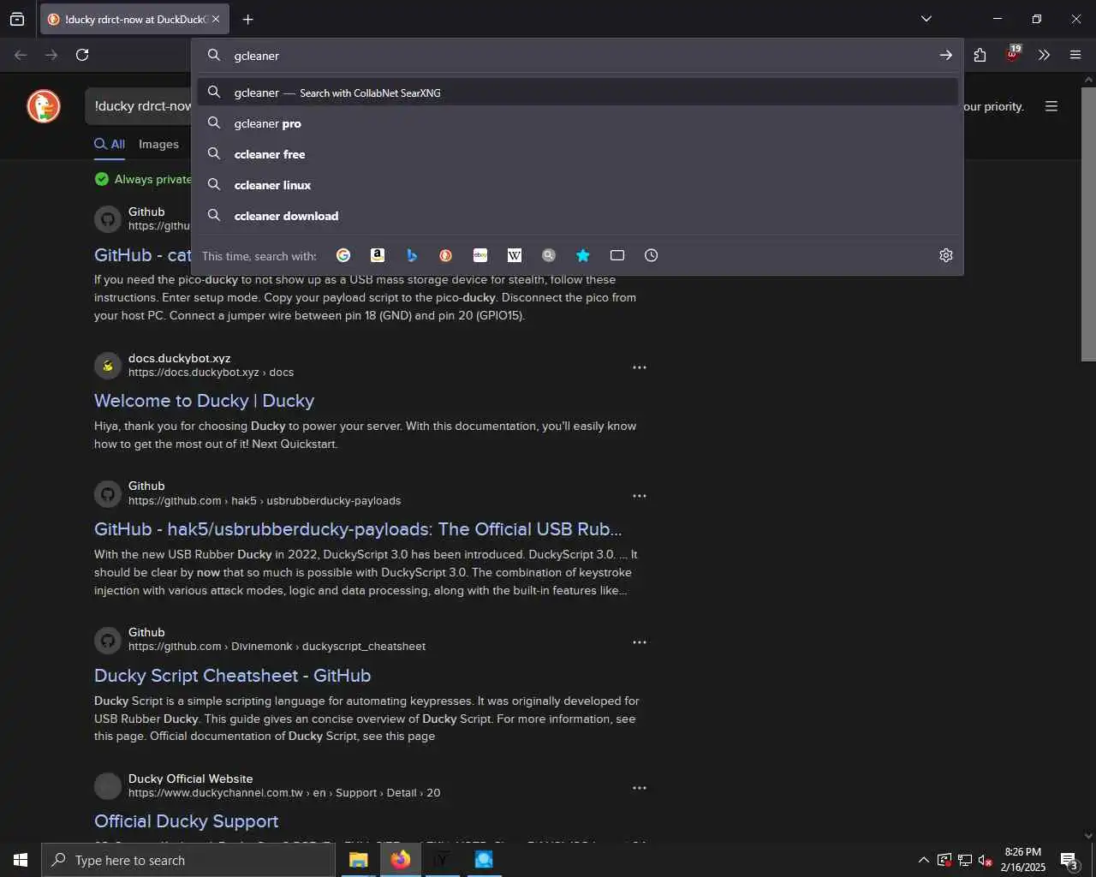Open search settings gear in the dropdown

(946, 255)
